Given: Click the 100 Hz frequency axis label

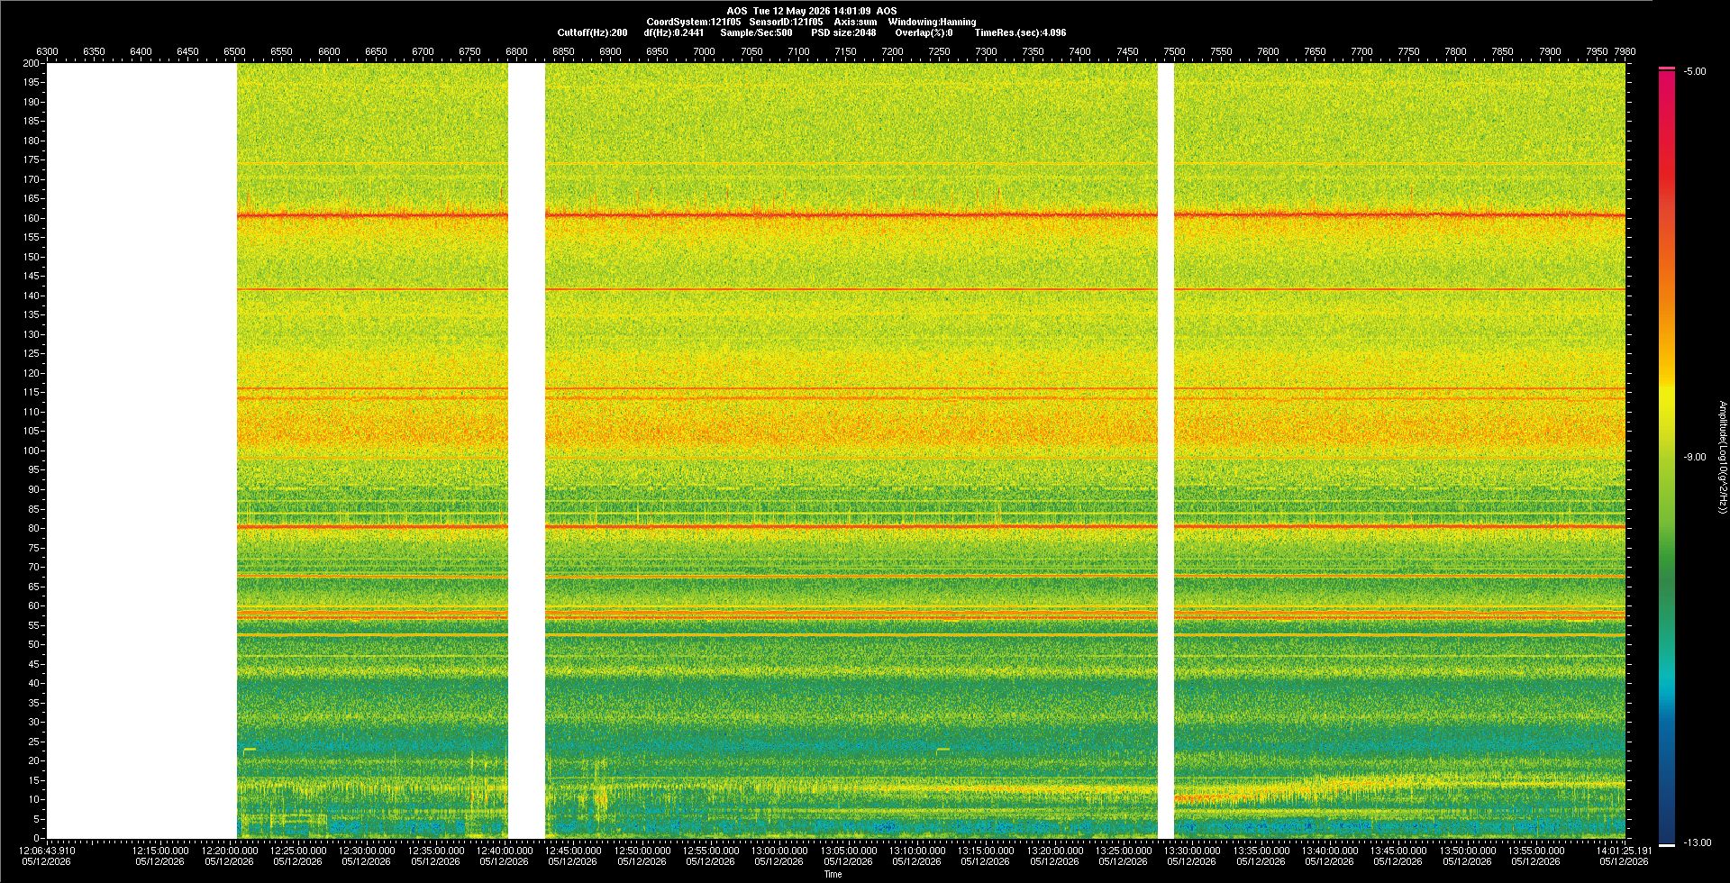Looking at the screenshot, I should (32, 451).
